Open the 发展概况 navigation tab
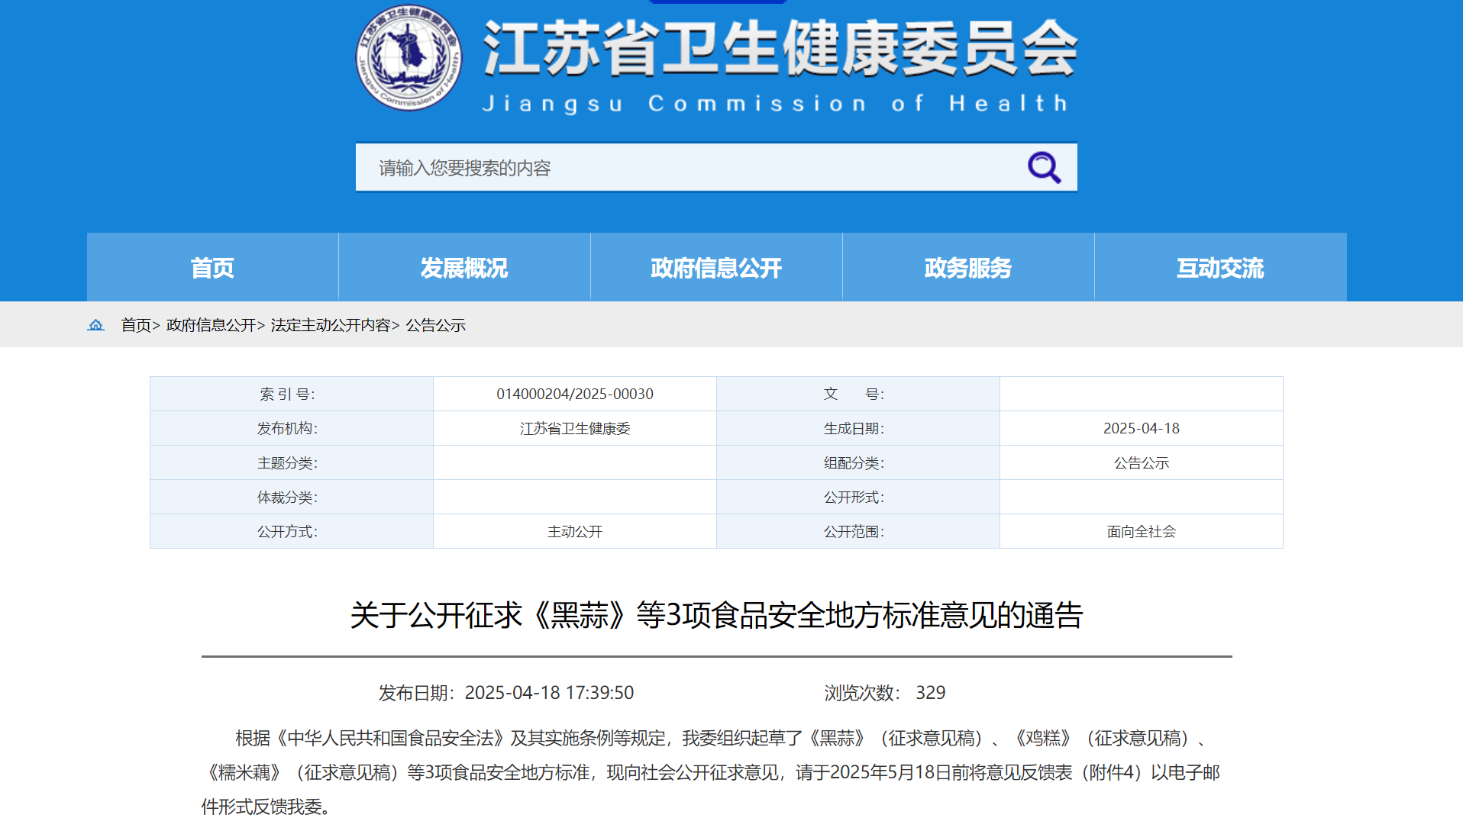Viewport: 1463px width, 818px height. [464, 267]
